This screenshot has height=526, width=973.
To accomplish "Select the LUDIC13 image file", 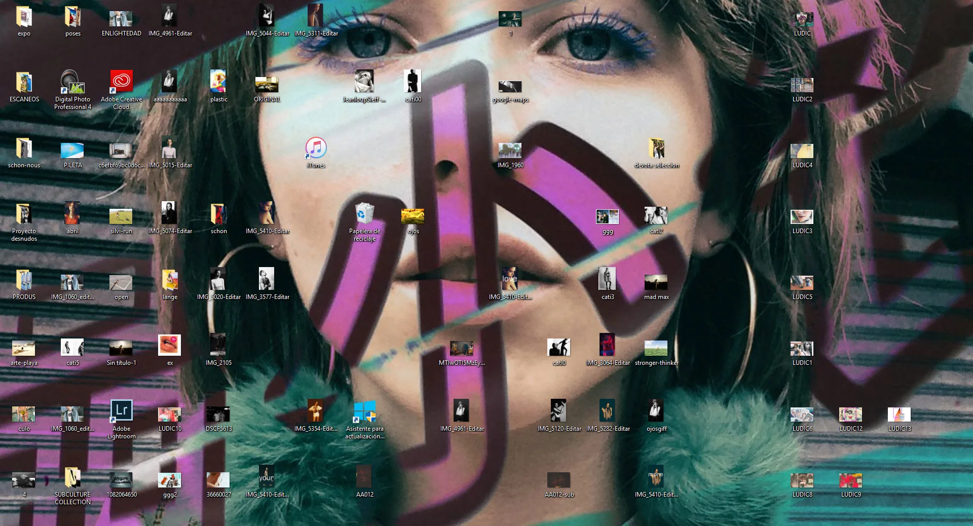I will point(900,414).
